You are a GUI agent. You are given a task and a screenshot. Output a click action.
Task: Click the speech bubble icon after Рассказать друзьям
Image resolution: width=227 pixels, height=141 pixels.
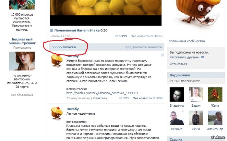pyautogui.click(x=202, y=57)
